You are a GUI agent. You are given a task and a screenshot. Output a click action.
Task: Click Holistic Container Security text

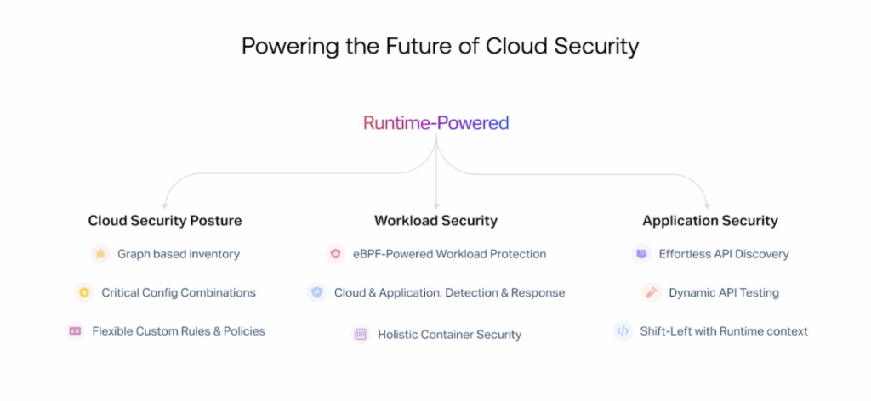(449, 335)
